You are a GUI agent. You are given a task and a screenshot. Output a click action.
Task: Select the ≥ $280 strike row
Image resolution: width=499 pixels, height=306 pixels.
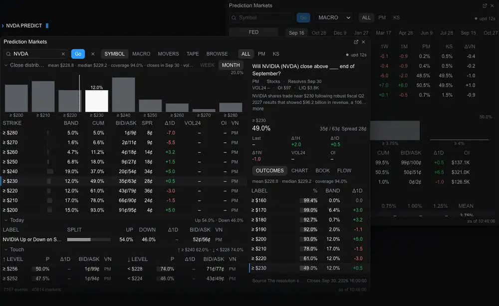(x=123, y=133)
